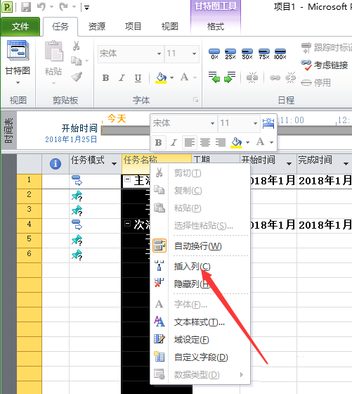This screenshot has width=352, height=394.
Task: Open the Gantt chart view button
Action: [18, 63]
